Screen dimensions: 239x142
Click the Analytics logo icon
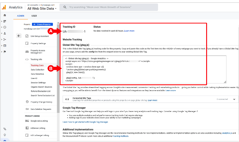(x=4, y=7)
